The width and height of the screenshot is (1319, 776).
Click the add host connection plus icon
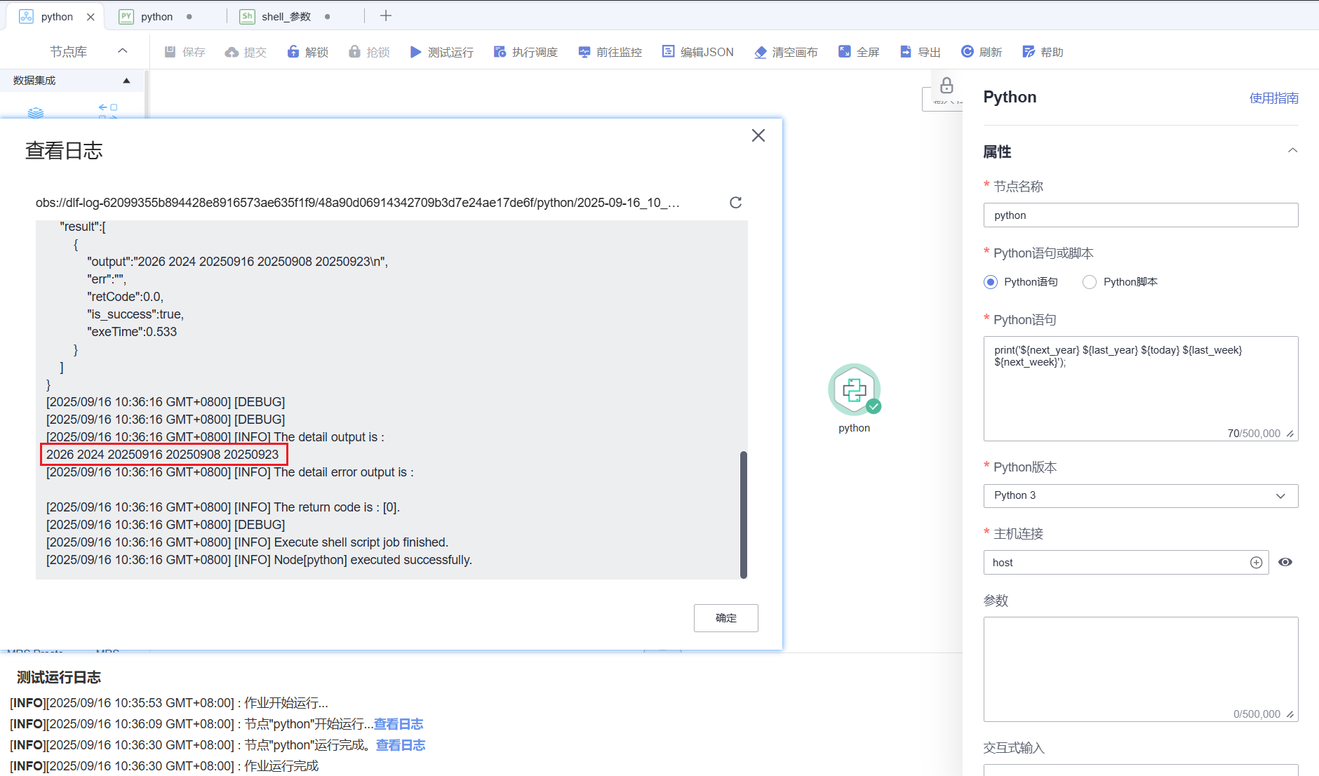pyautogui.click(x=1256, y=563)
